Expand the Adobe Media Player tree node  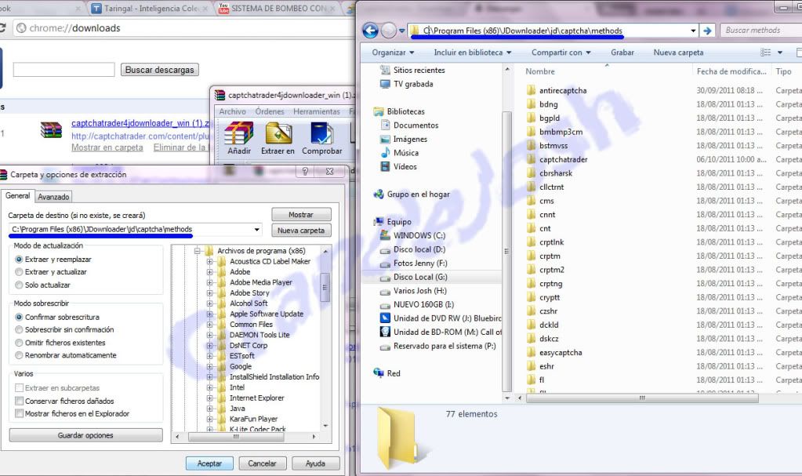pos(210,282)
